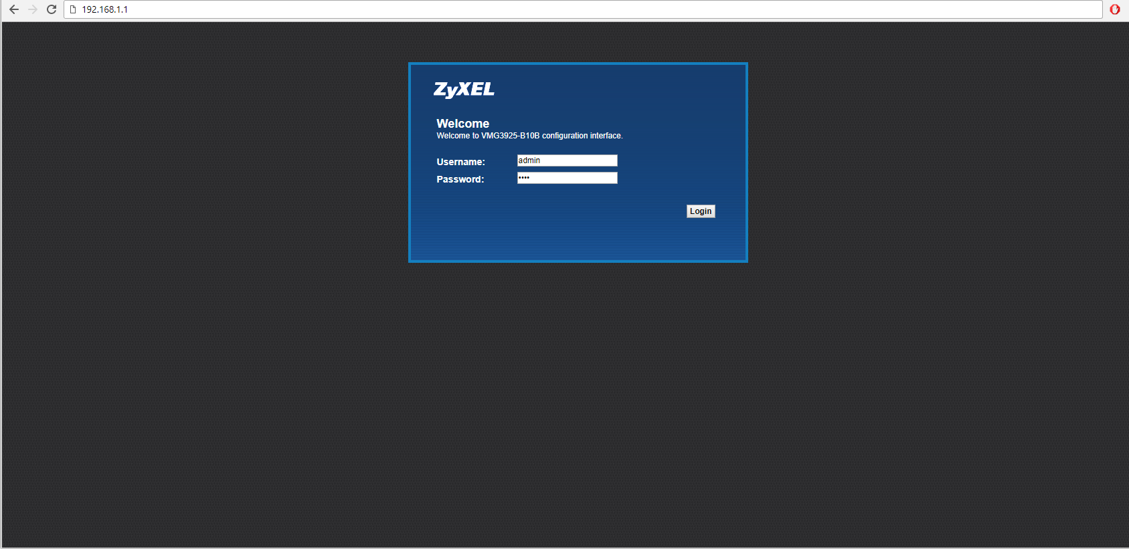Screen dimensions: 1129x549
Task: Click the VMG3925-B10B configuration interface text
Action: [529, 136]
